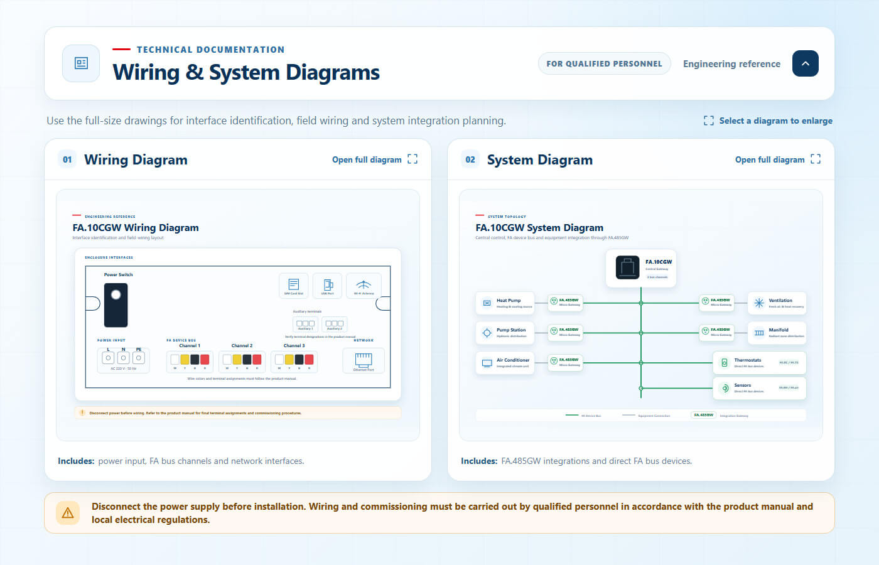Click the FA.485GW gateway next to Pump Station
879x565 pixels.
pyautogui.click(x=565, y=332)
